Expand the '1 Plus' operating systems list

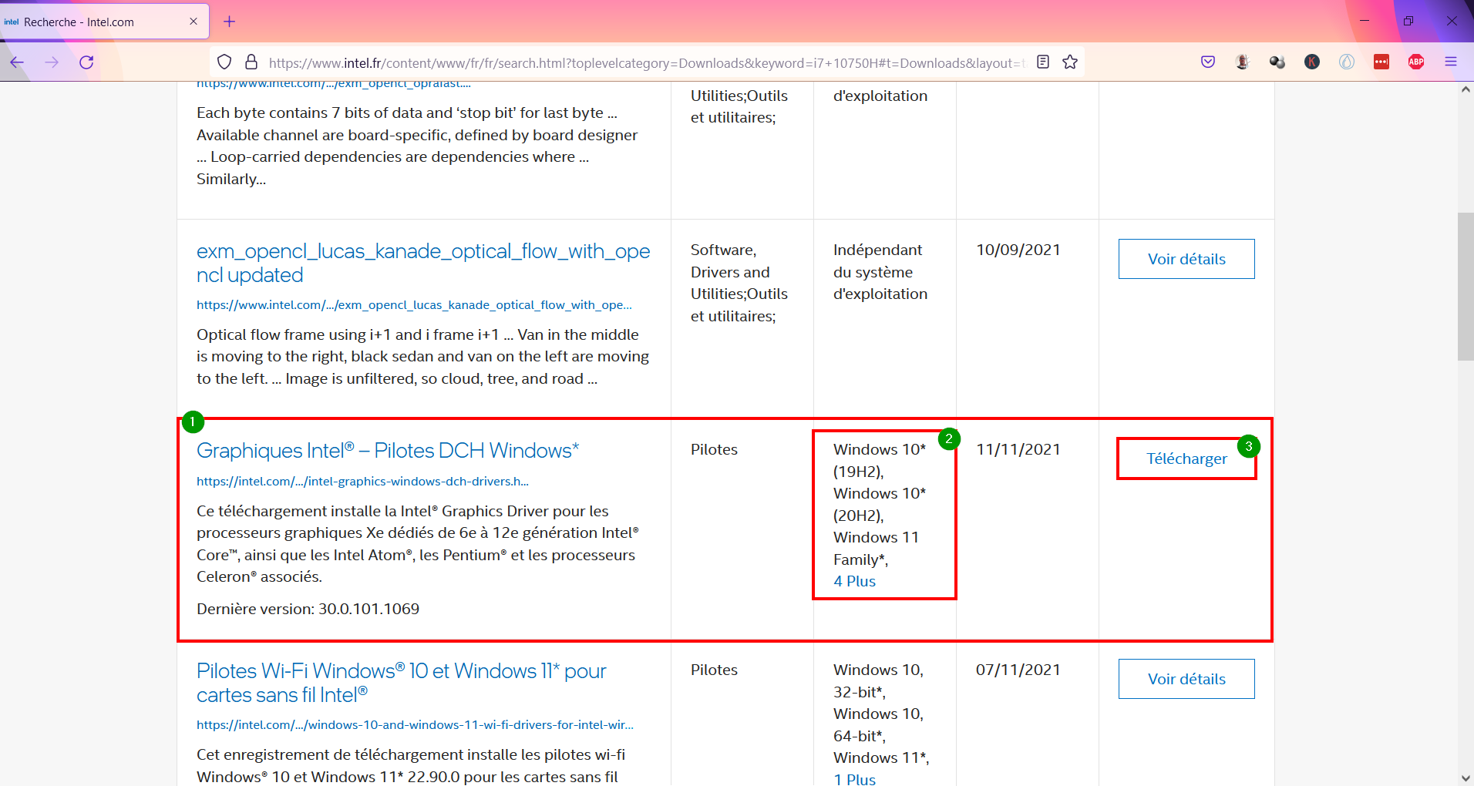point(854,779)
